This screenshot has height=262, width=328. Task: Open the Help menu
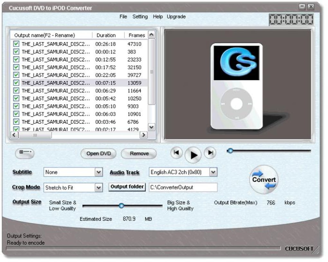(x=158, y=16)
